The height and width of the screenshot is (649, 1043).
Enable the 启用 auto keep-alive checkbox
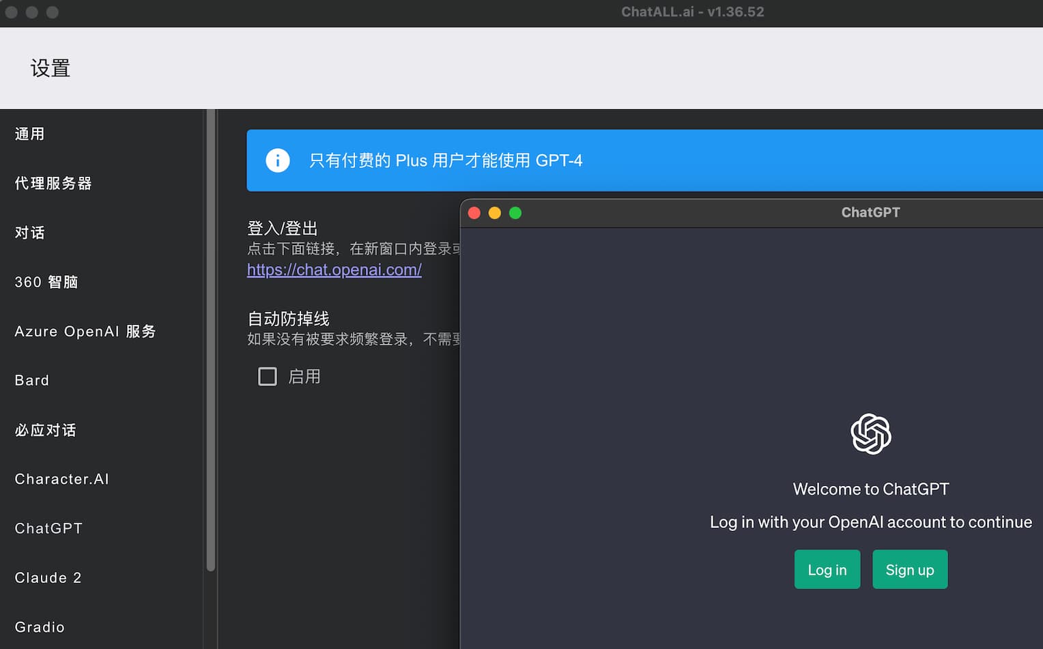click(268, 377)
